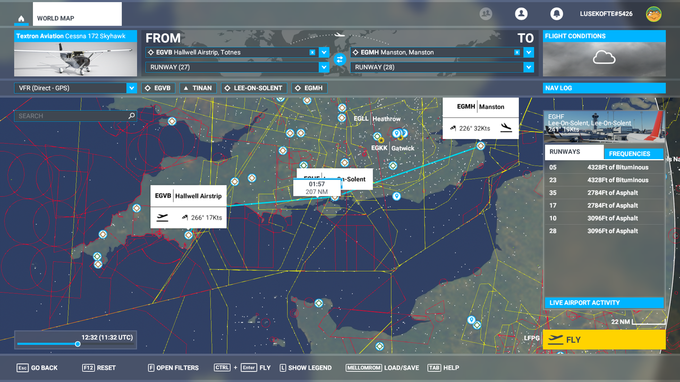Click the weather cloud icon
Image resolution: width=680 pixels, height=382 pixels.
coord(604,57)
